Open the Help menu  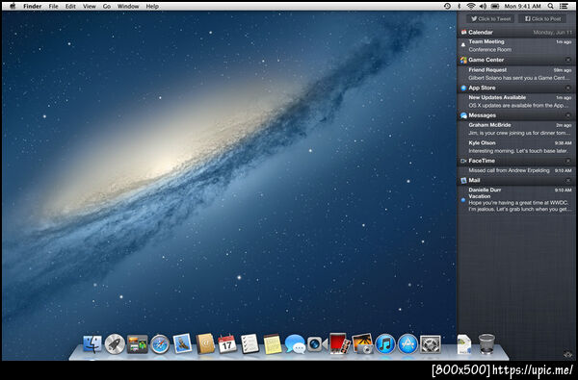click(x=152, y=7)
